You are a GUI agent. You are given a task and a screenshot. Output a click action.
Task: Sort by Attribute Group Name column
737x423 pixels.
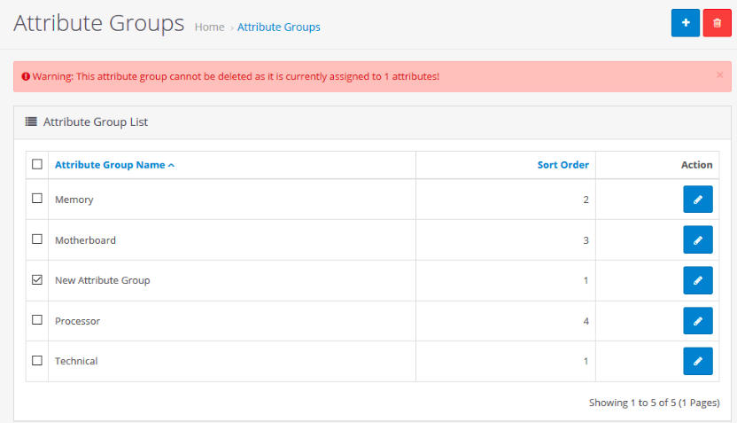tap(110, 165)
